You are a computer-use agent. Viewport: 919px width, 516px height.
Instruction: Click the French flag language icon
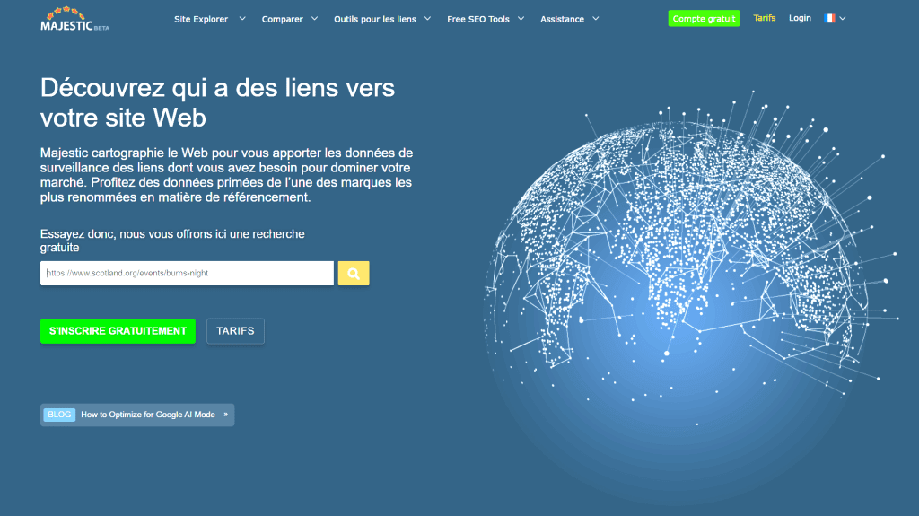829,18
